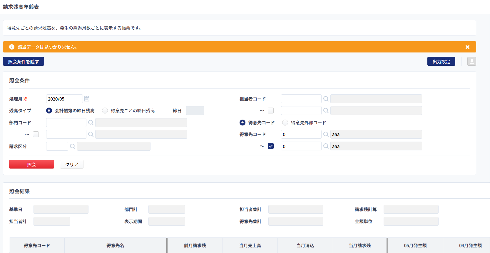This screenshot has height=253, width=490.
Task: Click the search icon for 部門コード start field
Action: pyautogui.click(x=91, y=123)
